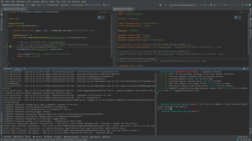This screenshot has height=141, width=252.
Task: Open the Spring tool window
Action: 107,137
